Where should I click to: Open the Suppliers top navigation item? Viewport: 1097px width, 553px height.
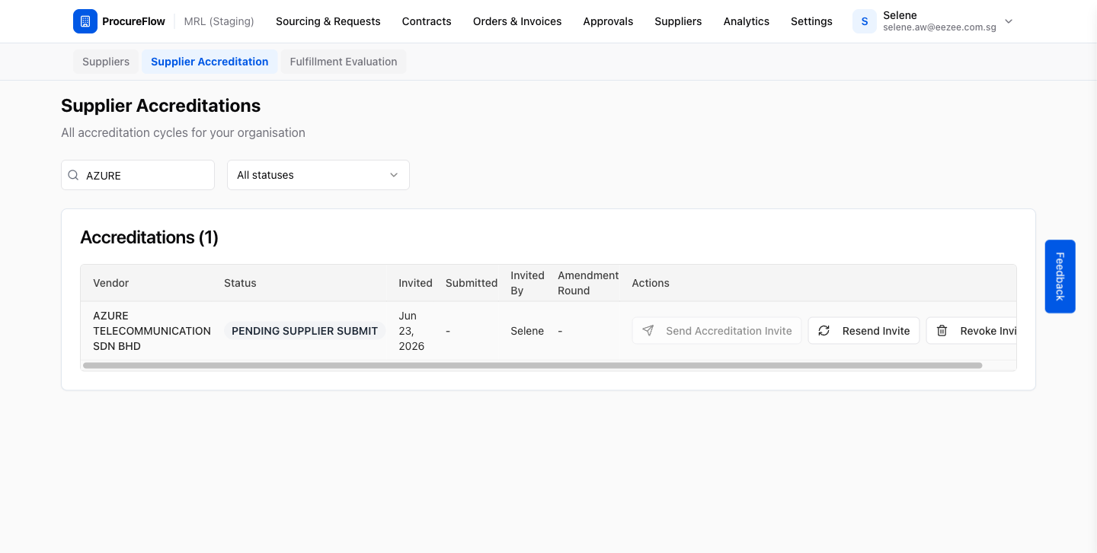tap(678, 21)
